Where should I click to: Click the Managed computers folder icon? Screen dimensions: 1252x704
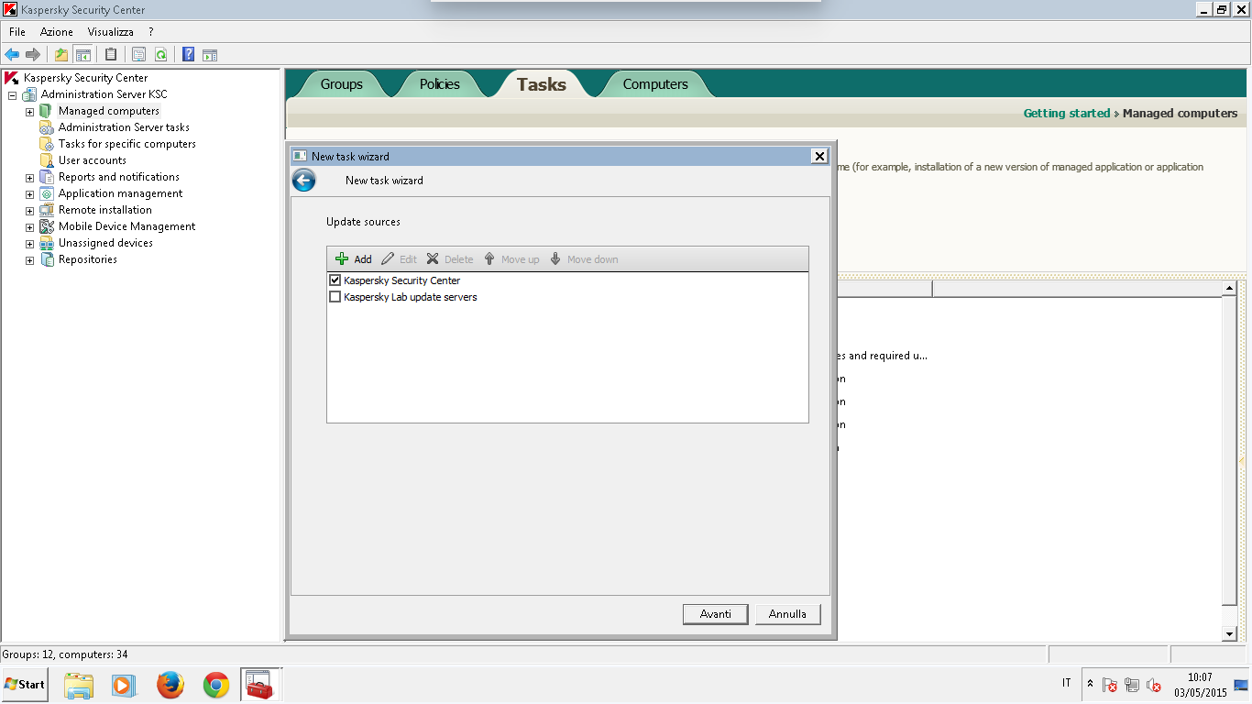pyautogui.click(x=47, y=111)
